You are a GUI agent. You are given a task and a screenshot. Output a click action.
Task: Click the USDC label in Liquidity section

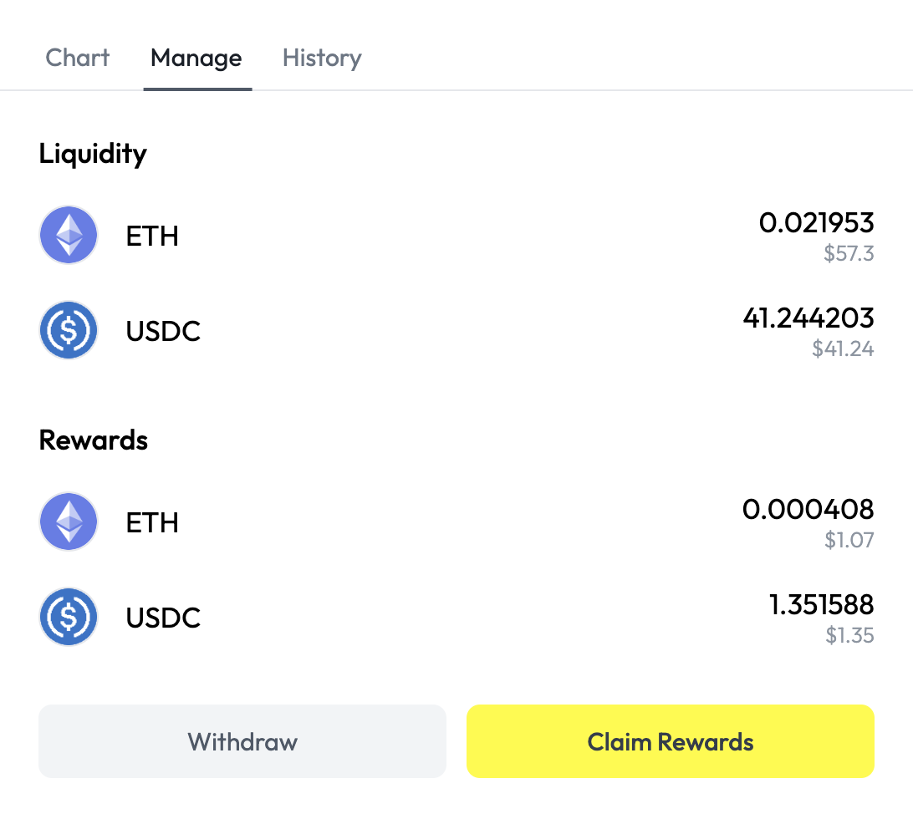point(163,332)
